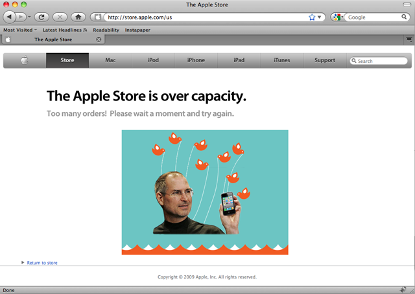Close The Apple Store tab

[x=99, y=40]
